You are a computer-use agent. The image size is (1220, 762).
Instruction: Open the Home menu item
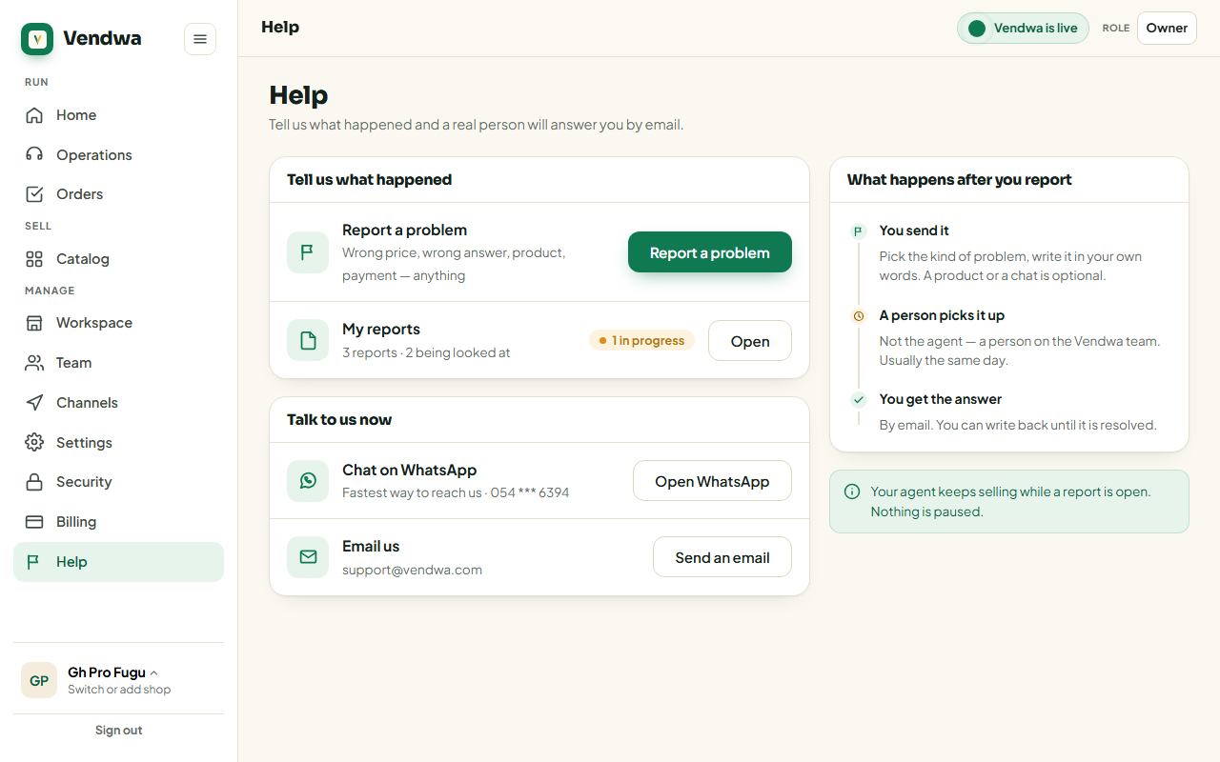coord(118,115)
